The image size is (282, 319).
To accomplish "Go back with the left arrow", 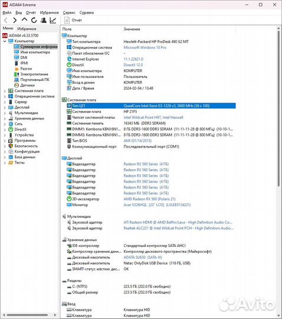I will pos(6,20).
